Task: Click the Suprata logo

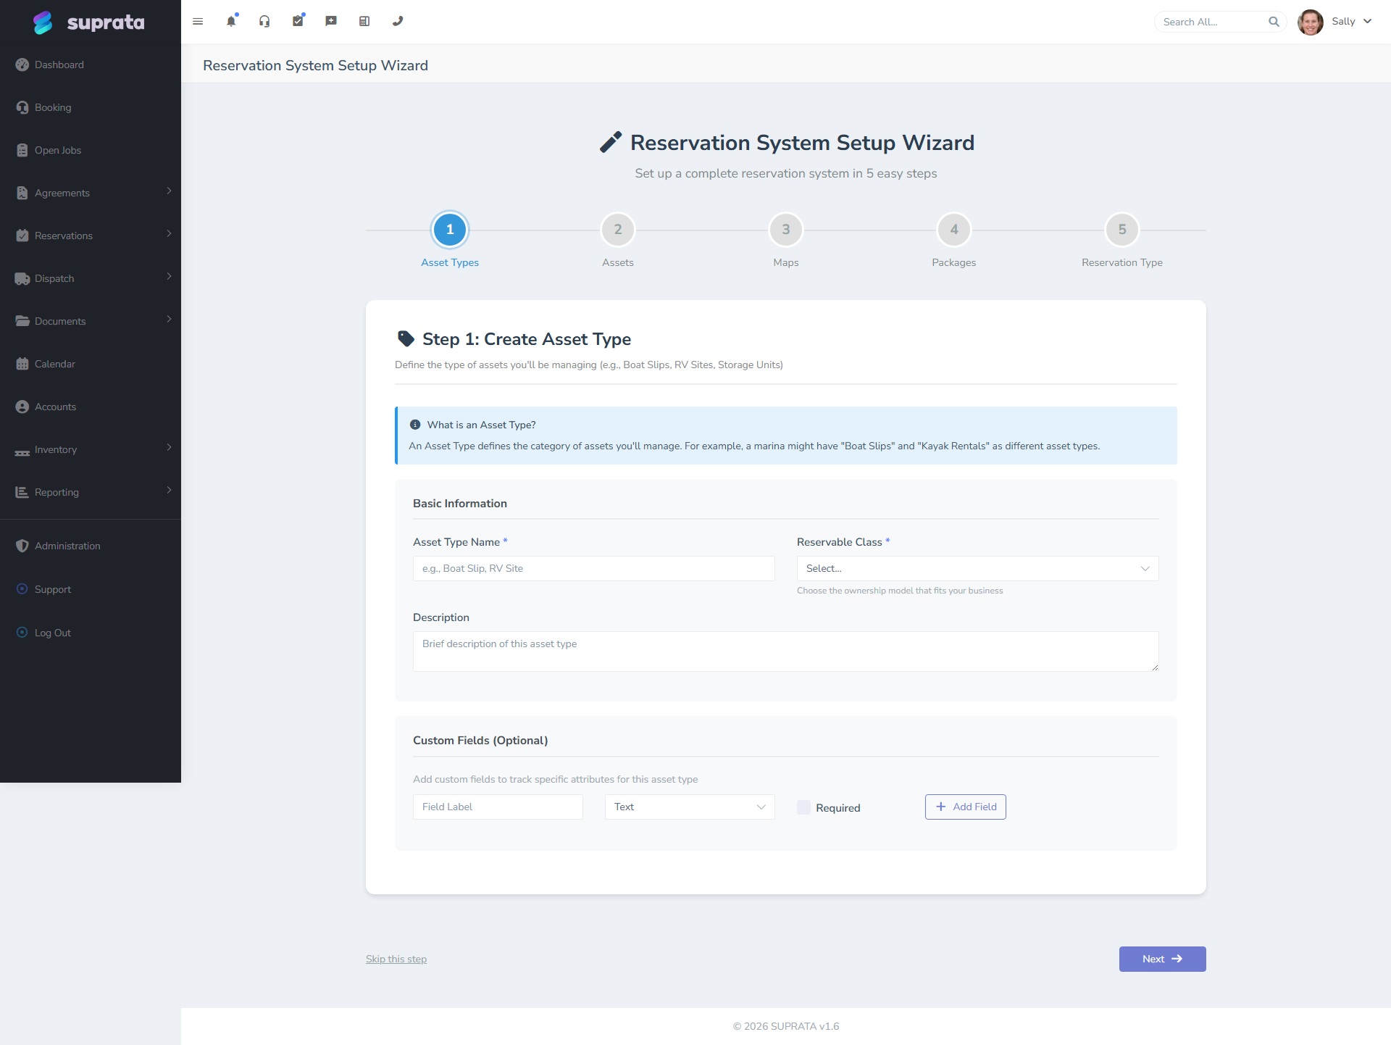Action: (89, 22)
